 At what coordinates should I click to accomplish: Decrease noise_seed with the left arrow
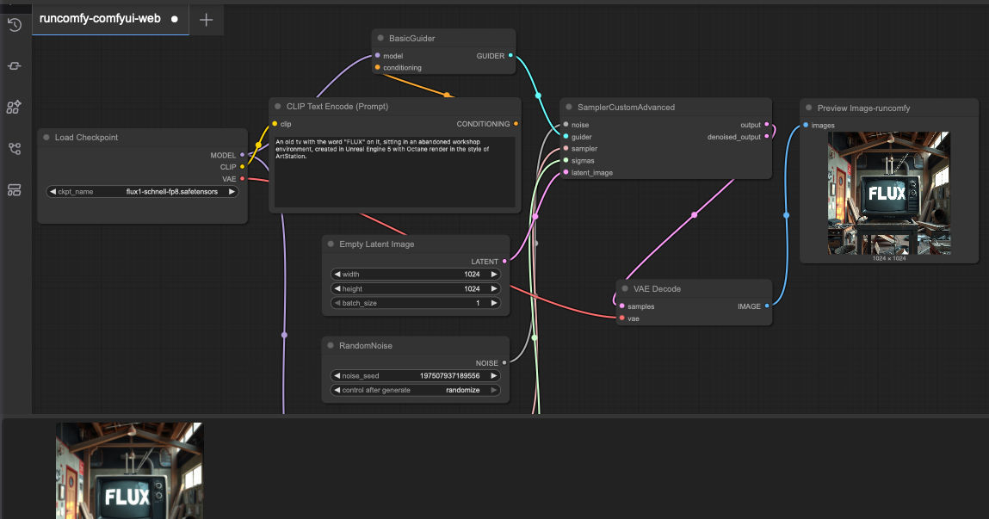point(337,376)
